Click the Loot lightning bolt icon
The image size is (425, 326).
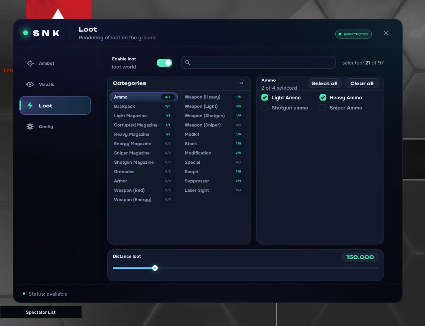tap(30, 105)
